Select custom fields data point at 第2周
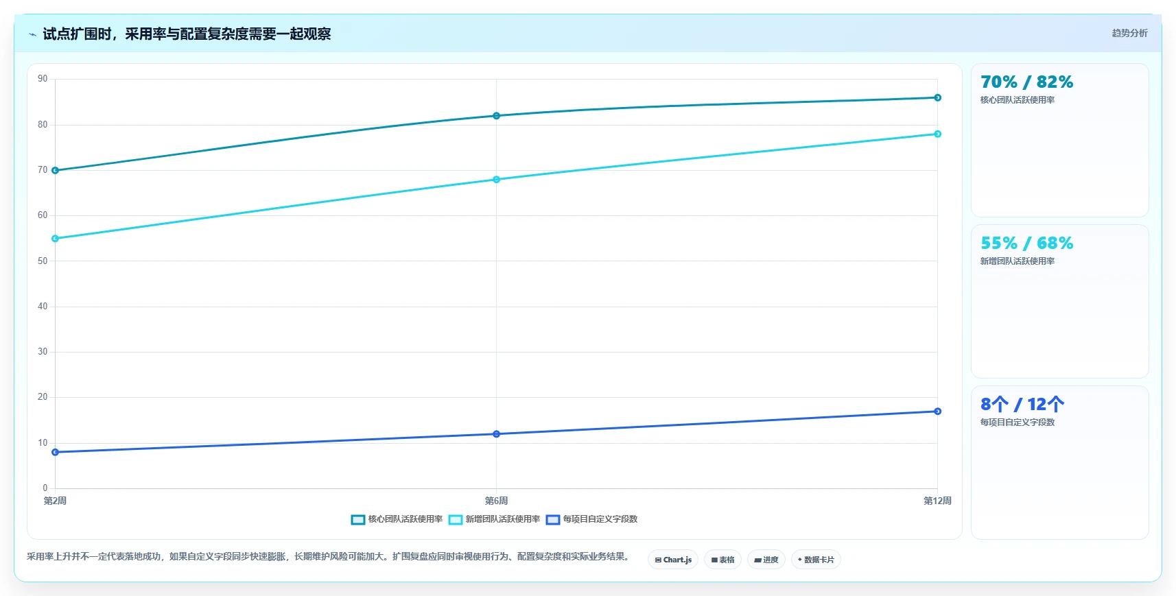Viewport: 1176px width, 596px height. pos(56,452)
